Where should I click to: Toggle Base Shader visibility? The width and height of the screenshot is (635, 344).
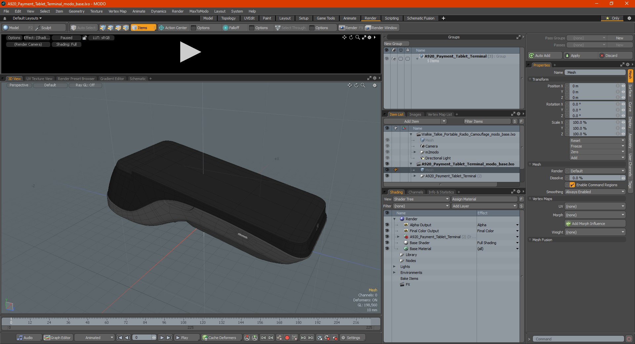387,243
